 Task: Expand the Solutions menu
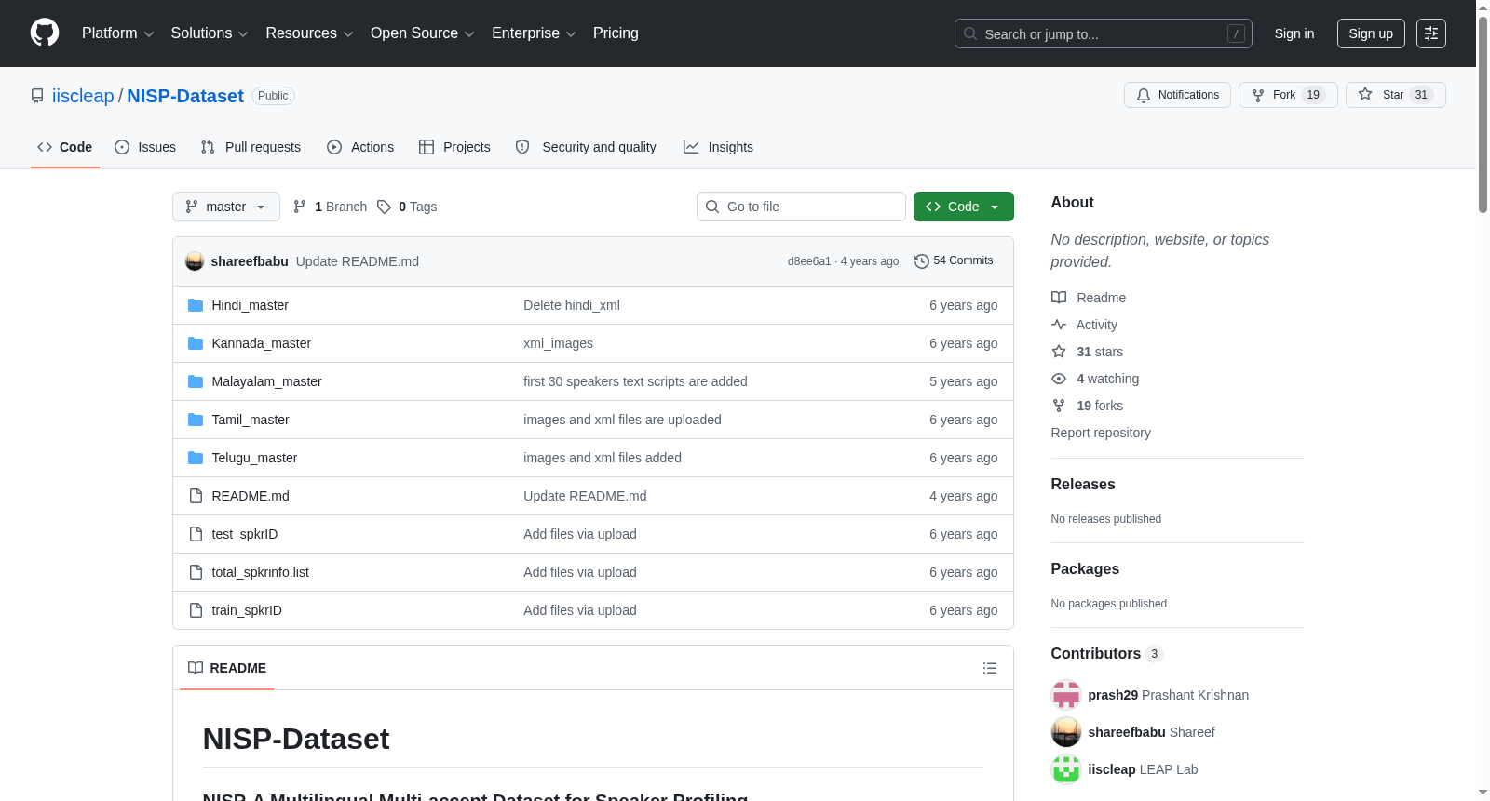coord(210,33)
